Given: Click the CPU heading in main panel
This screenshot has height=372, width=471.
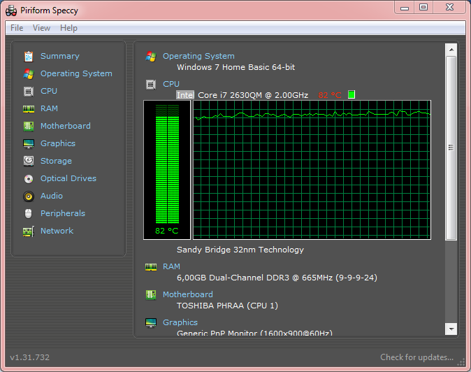Looking at the screenshot, I should pyautogui.click(x=171, y=84).
